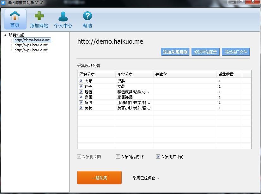Select the 男装 cell
The height and width of the screenshot is (194, 261).
click(x=121, y=81)
